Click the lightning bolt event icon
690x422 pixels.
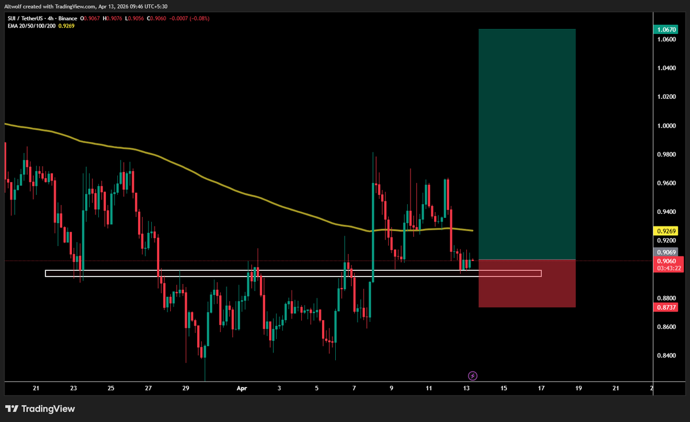click(473, 375)
